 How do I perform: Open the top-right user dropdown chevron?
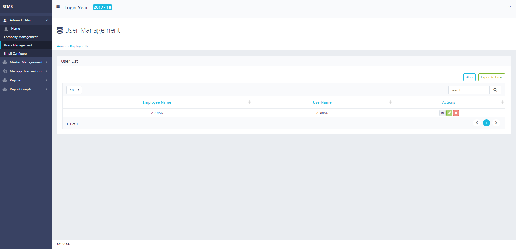pyautogui.click(x=510, y=7)
